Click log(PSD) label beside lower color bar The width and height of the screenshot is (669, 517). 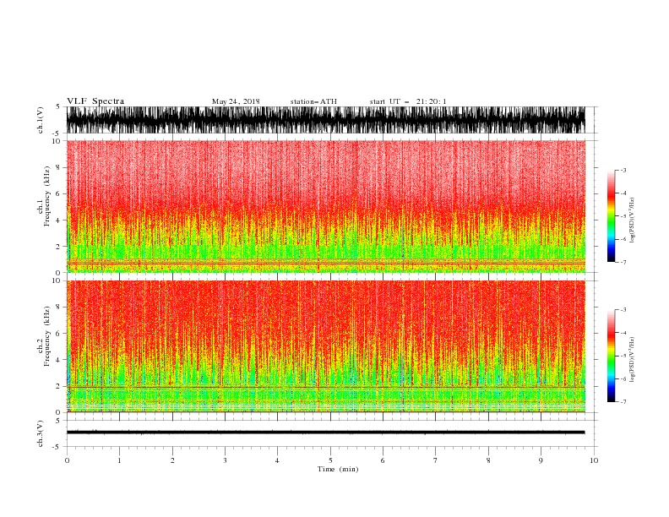pyautogui.click(x=633, y=360)
